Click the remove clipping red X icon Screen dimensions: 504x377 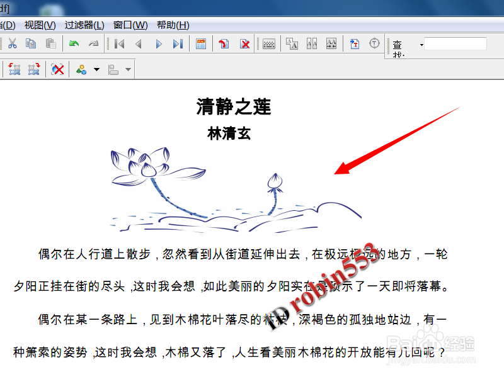57,69
